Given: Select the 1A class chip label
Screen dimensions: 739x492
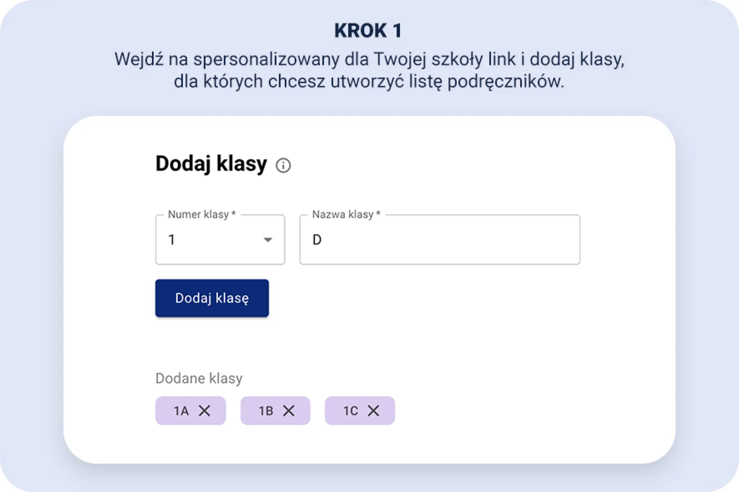Looking at the screenshot, I should coord(181,411).
